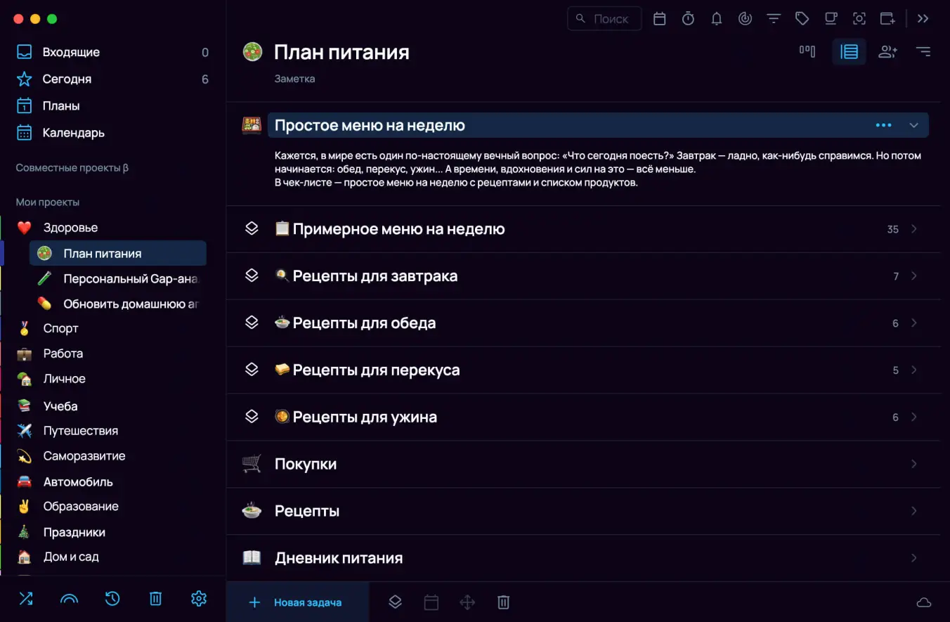Expand Примерное меню на неделю chevron
This screenshot has width=950, height=622.
pyautogui.click(x=914, y=229)
